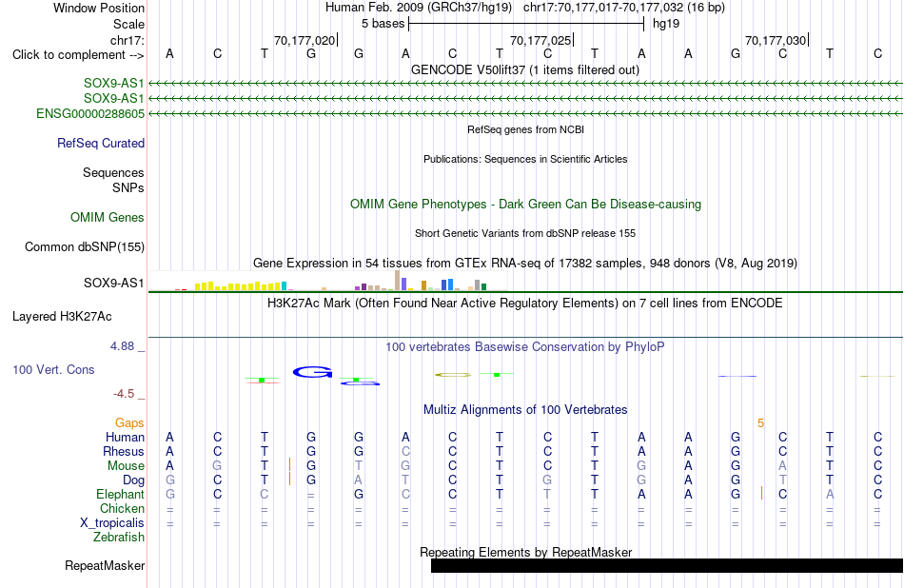This screenshot has height=588, width=904.
Task: Click the 'Click to complement -->' label
Action: click(x=78, y=55)
